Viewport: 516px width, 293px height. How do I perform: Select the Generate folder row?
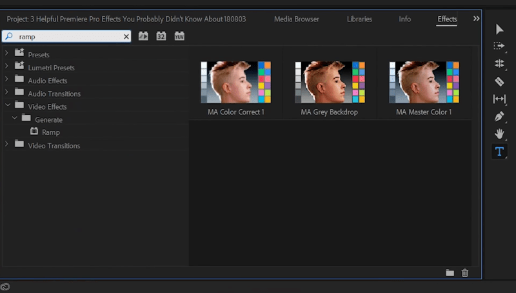pyautogui.click(x=95, y=119)
